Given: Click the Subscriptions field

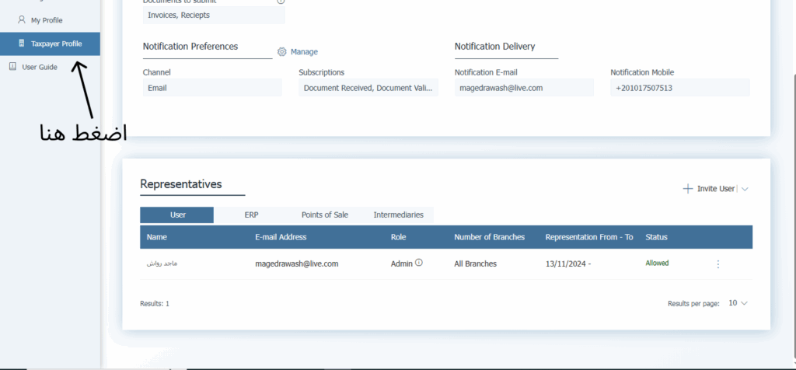Looking at the screenshot, I should tap(368, 88).
